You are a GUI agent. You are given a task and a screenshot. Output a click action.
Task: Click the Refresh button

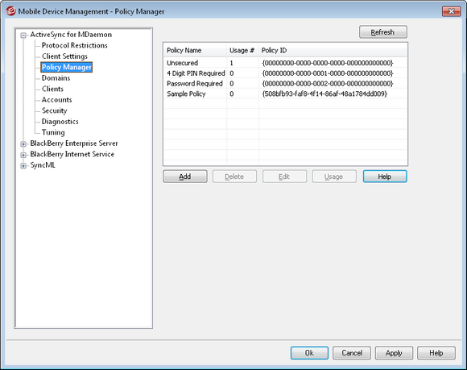tap(383, 32)
